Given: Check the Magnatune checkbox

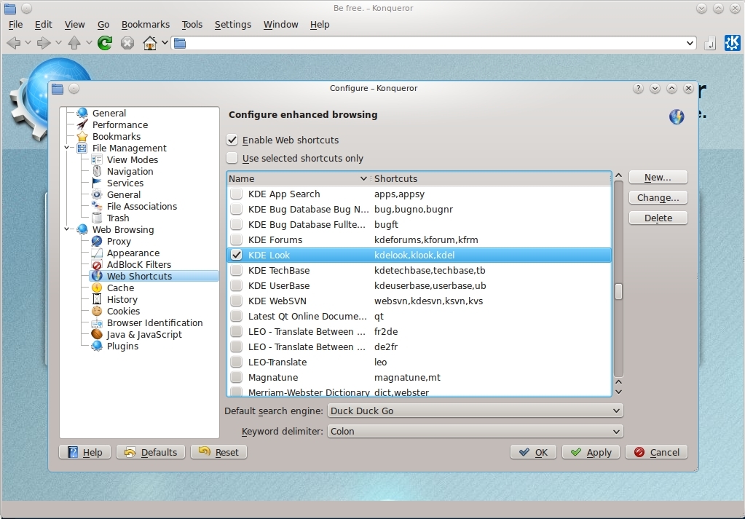Looking at the screenshot, I should click(x=236, y=378).
